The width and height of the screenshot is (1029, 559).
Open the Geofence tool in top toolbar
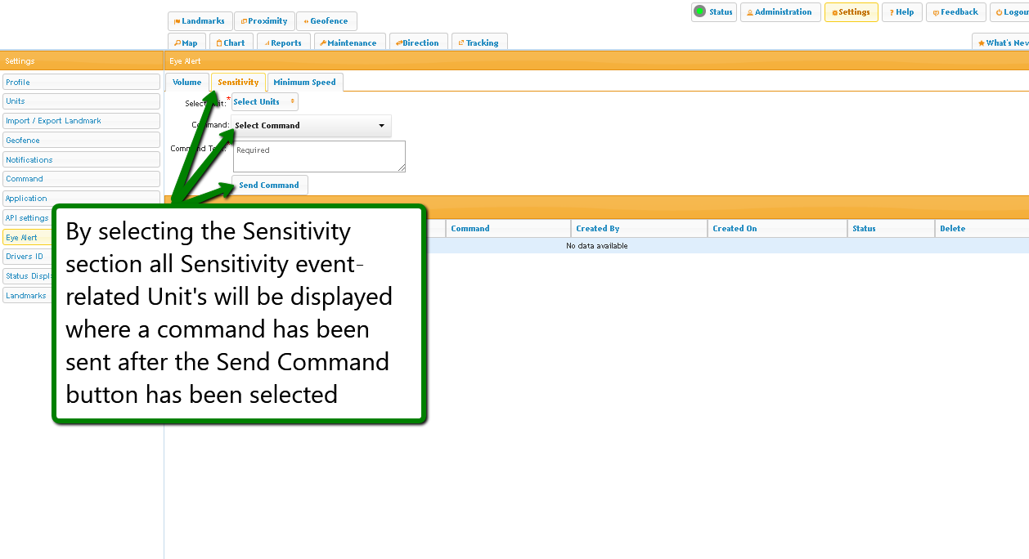(x=326, y=21)
